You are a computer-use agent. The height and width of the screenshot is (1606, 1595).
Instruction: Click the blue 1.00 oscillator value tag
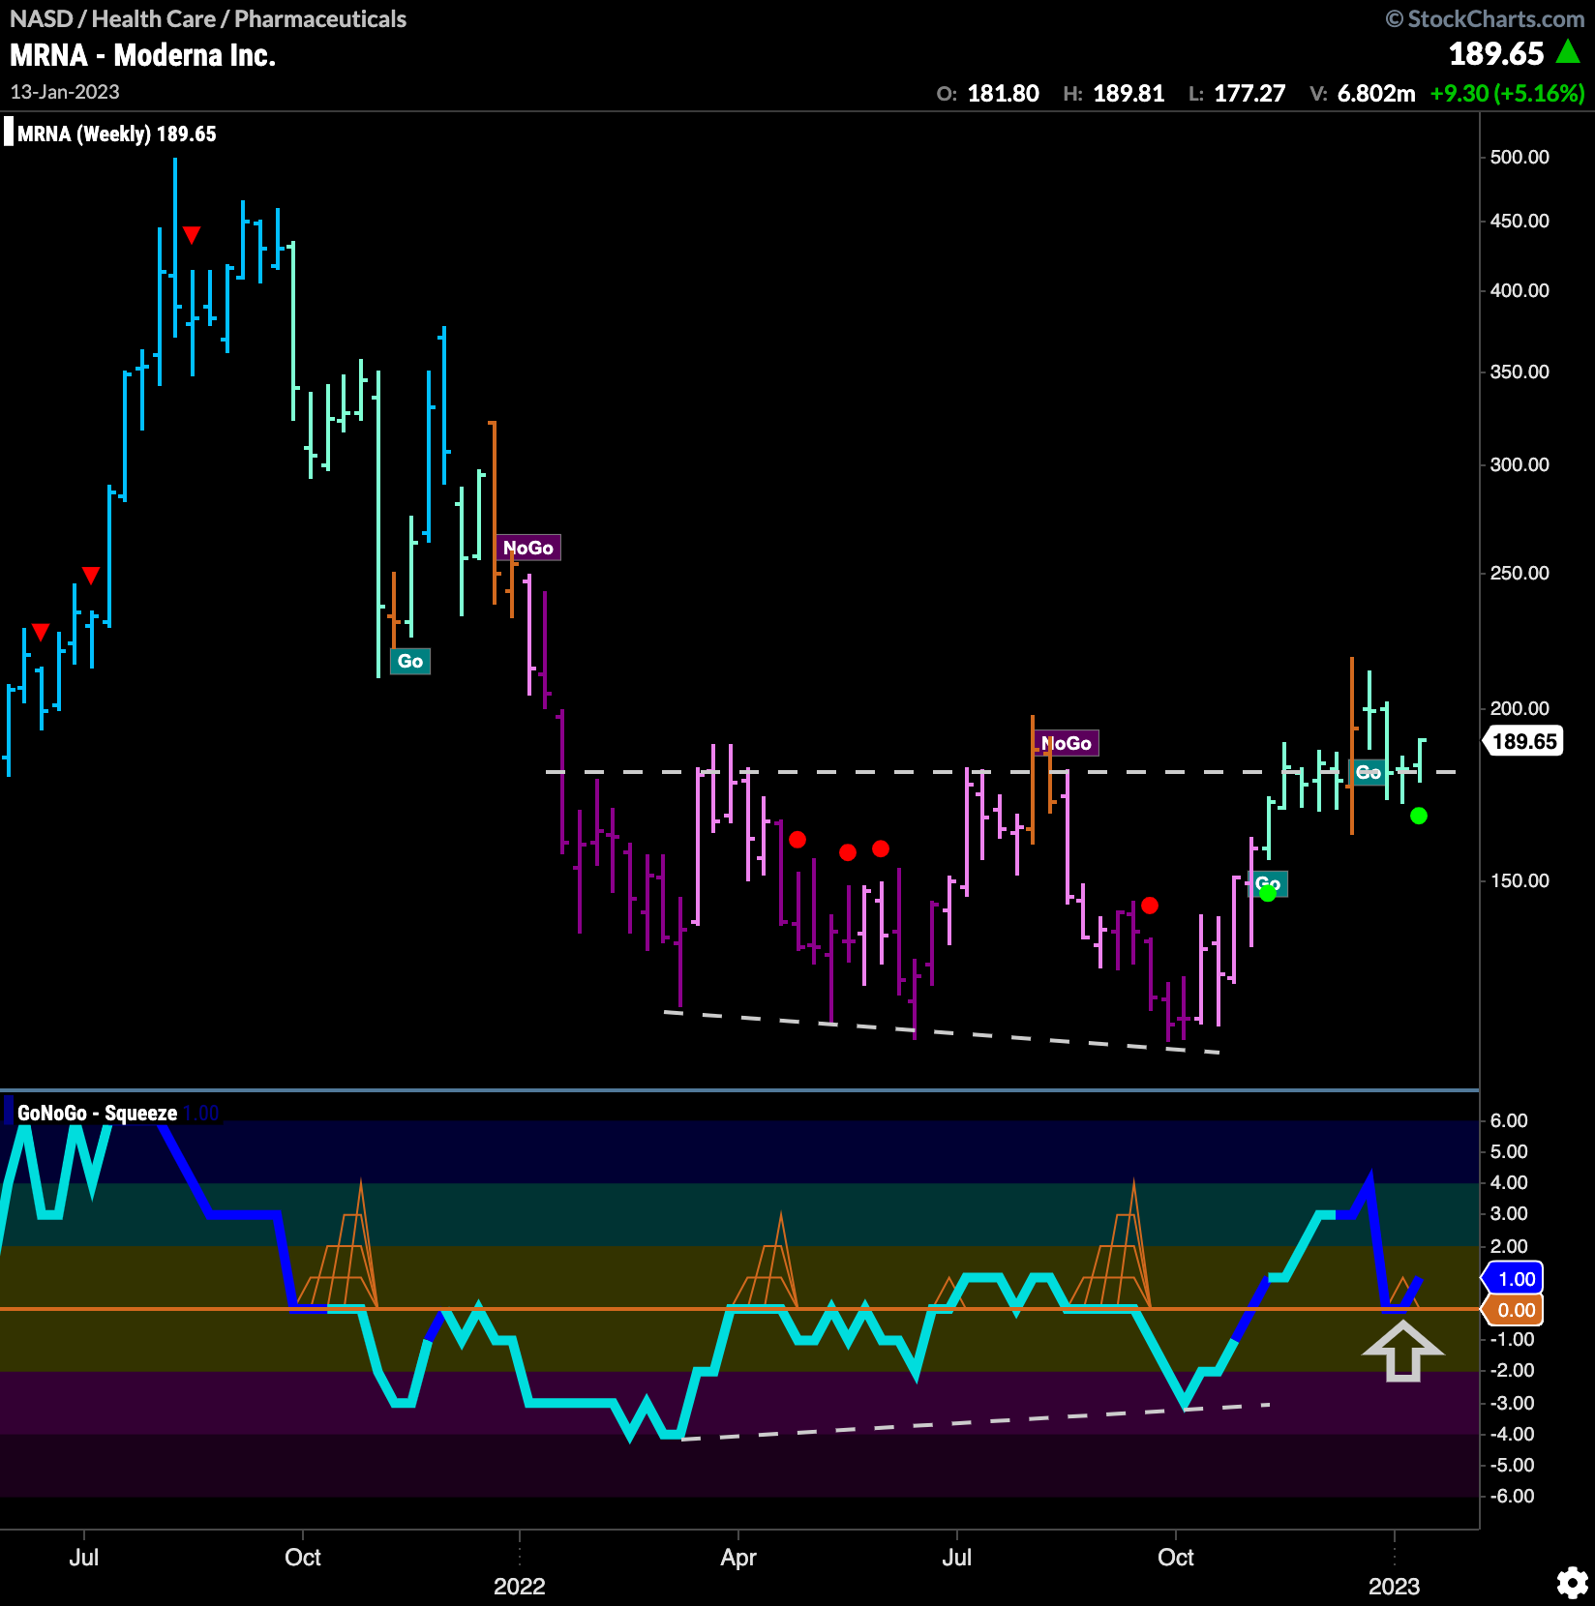(x=1515, y=1279)
